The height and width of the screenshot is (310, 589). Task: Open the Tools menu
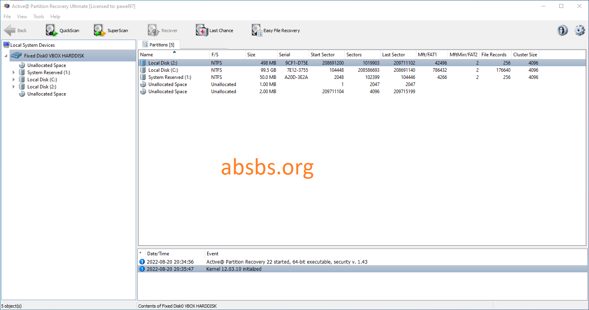38,17
